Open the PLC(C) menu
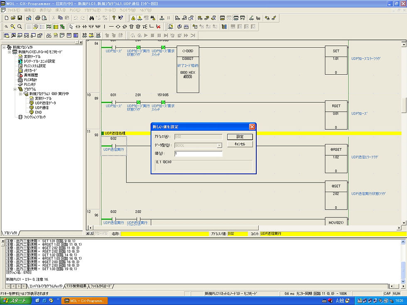Image resolution: width=407 pixels, height=305 pixels. click(75, 10)
